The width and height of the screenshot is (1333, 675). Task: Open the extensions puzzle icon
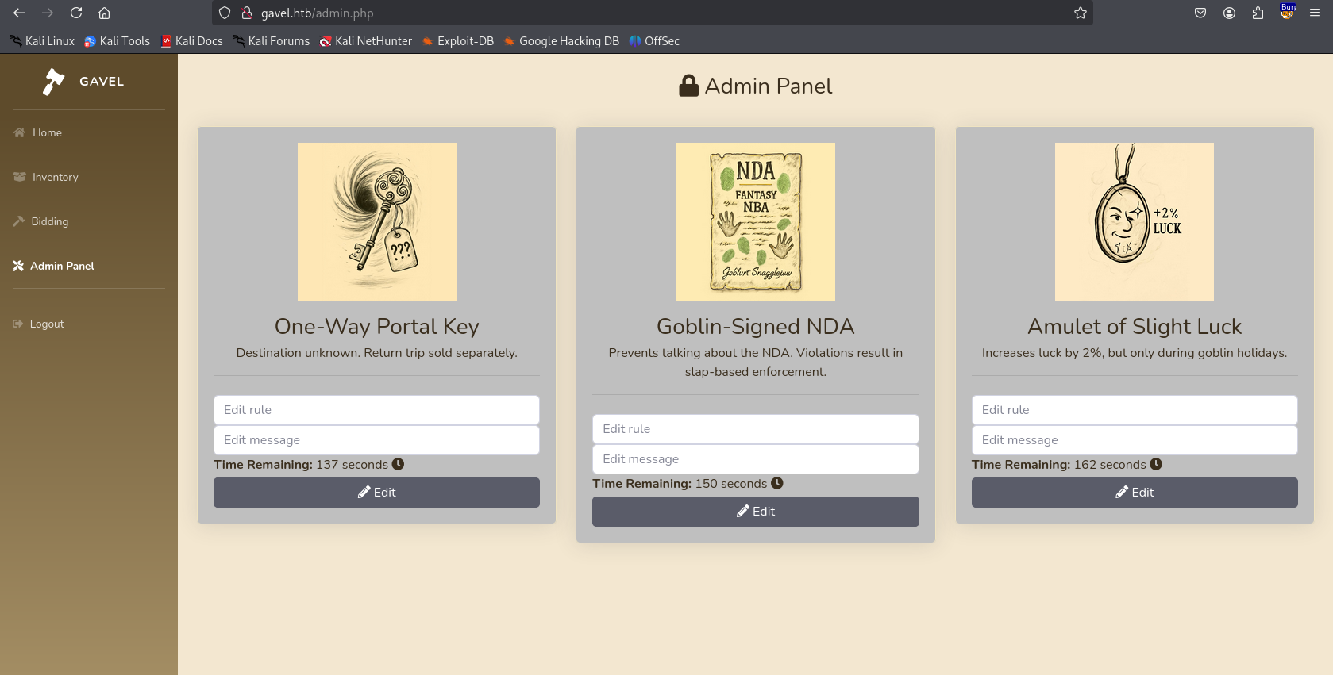pos(1258,13)
